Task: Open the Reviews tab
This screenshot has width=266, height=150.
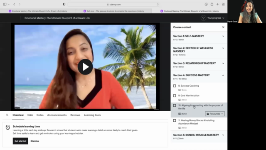Action: (75, 115)
